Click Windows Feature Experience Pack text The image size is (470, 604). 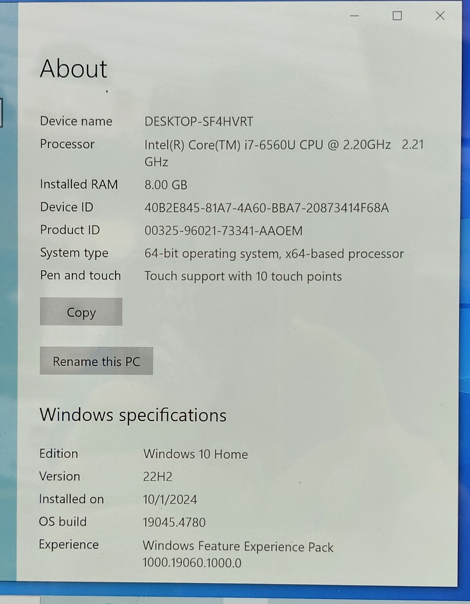[x=238, y=547]
